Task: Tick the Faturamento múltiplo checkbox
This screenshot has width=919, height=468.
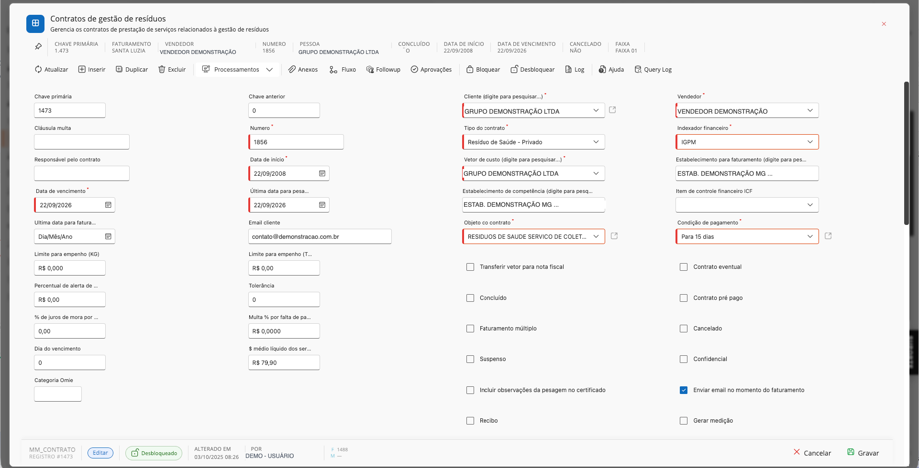Action: [x=470, y=329]
